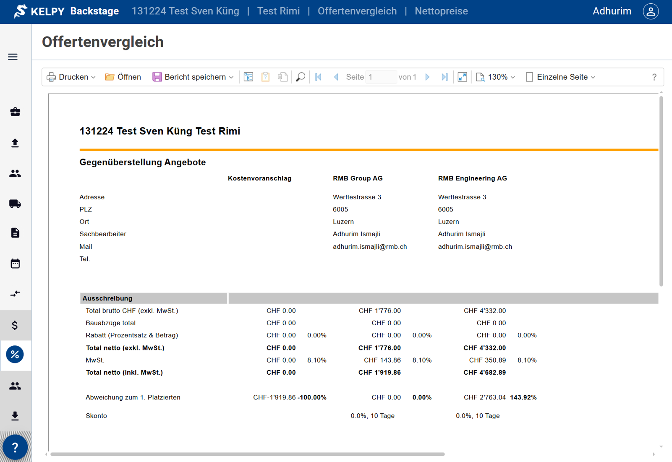This screenshot has height=462, width=672.
Task: Click the user profile avatar icon
Action: coord(651,11)
